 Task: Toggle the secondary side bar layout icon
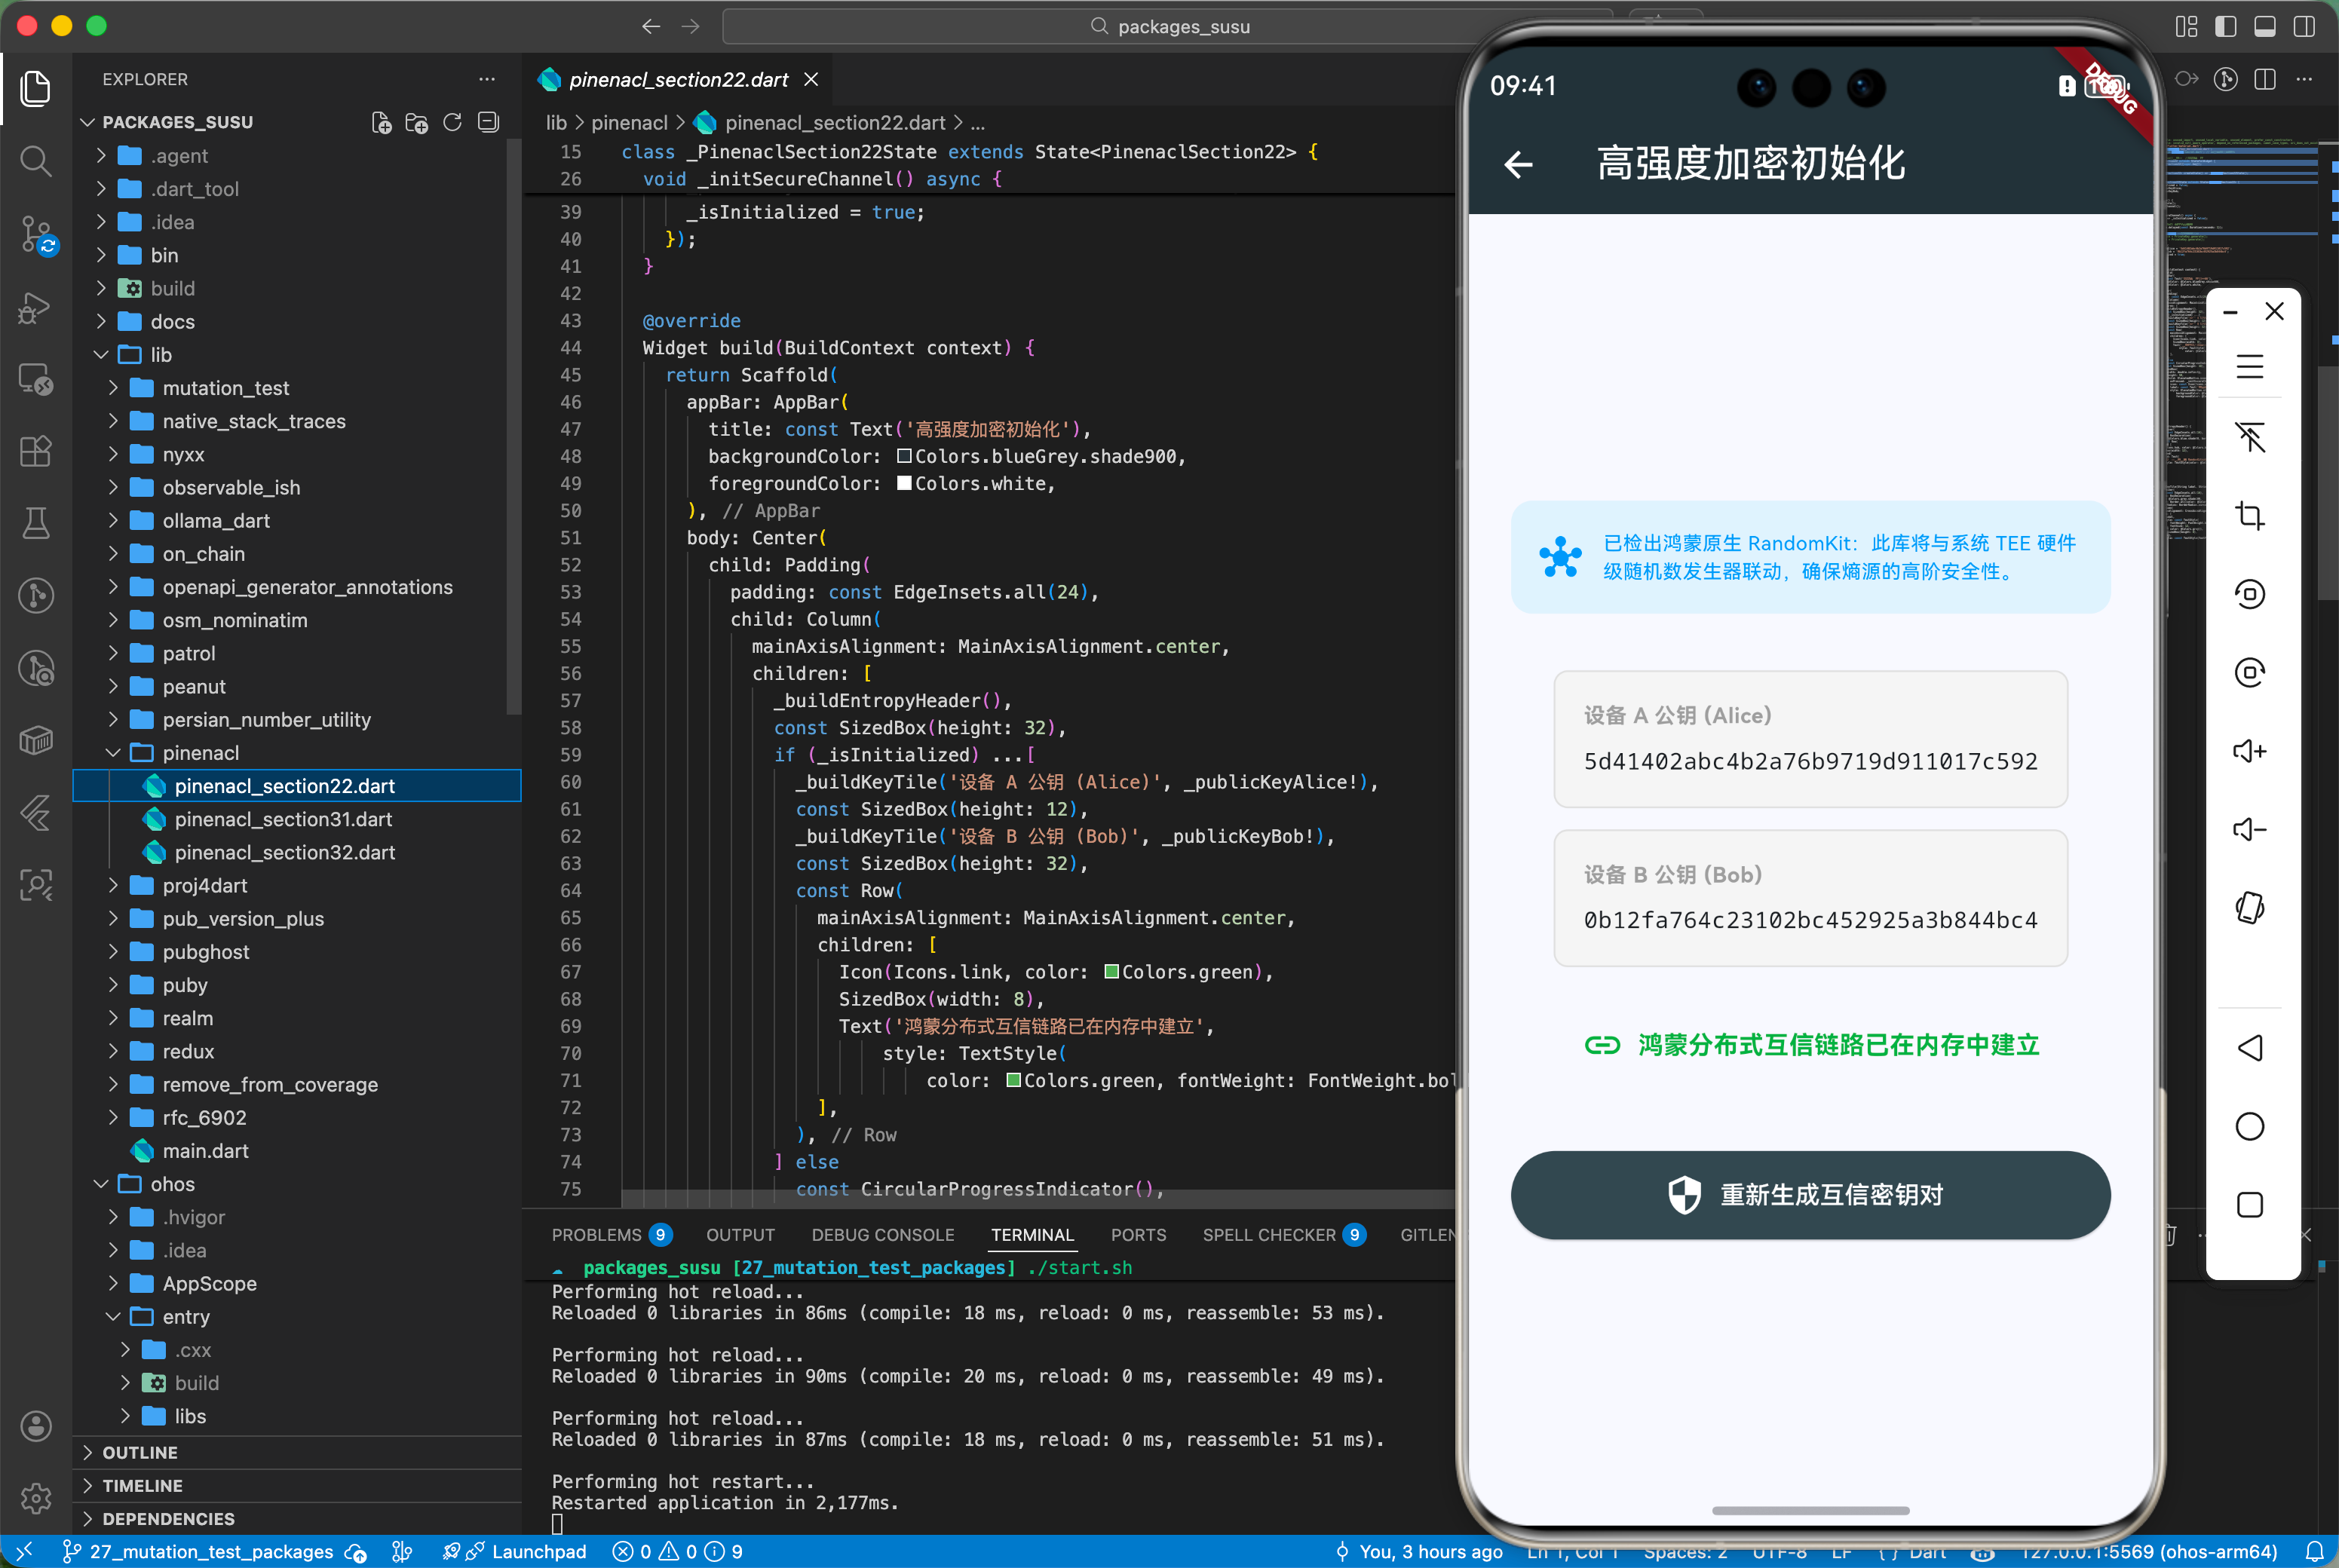tap(2304, 27)
